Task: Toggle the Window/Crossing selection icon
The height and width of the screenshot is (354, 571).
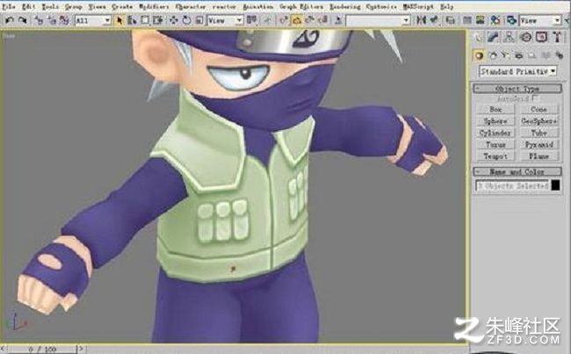Action: pyautogui.click(x=157, y=20)
